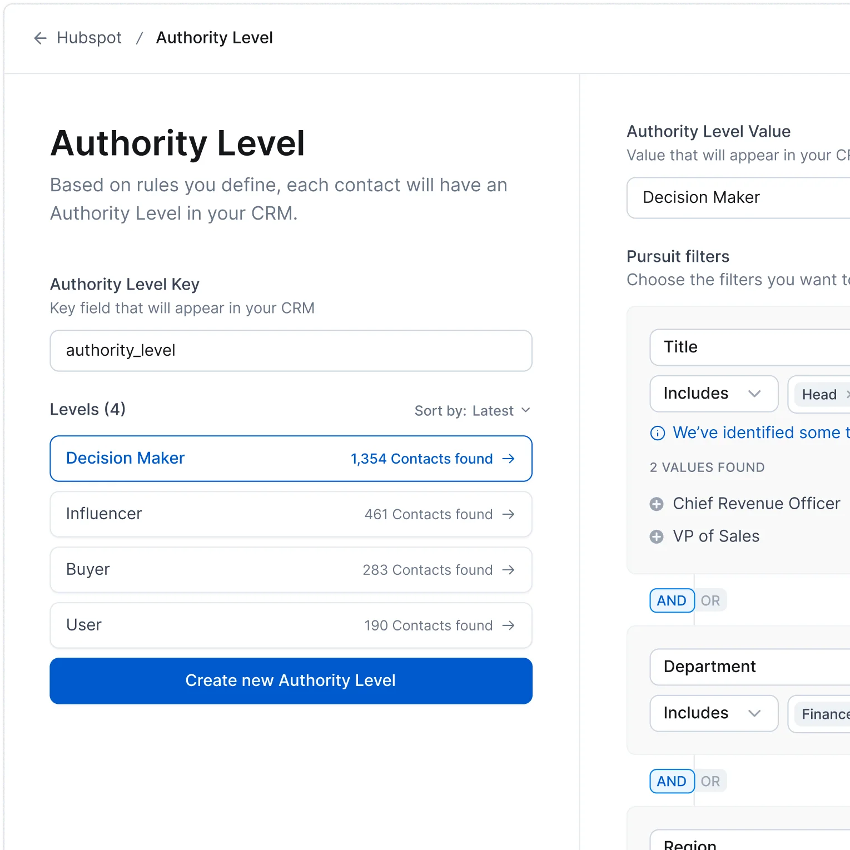Toggle AND for the Title filter group
This screenshot has width=850, height=850.
click(x=672, y=600)
